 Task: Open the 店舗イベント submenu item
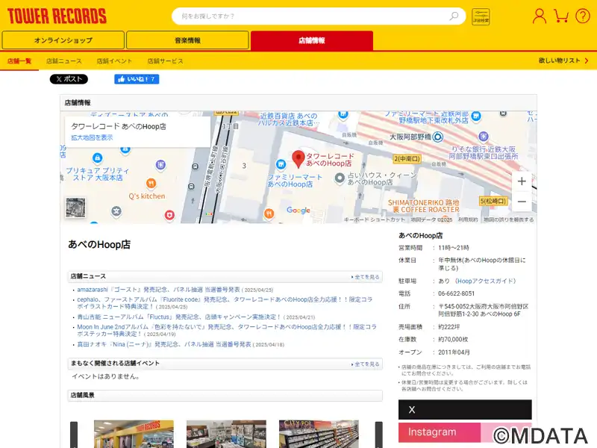[114, 61]
